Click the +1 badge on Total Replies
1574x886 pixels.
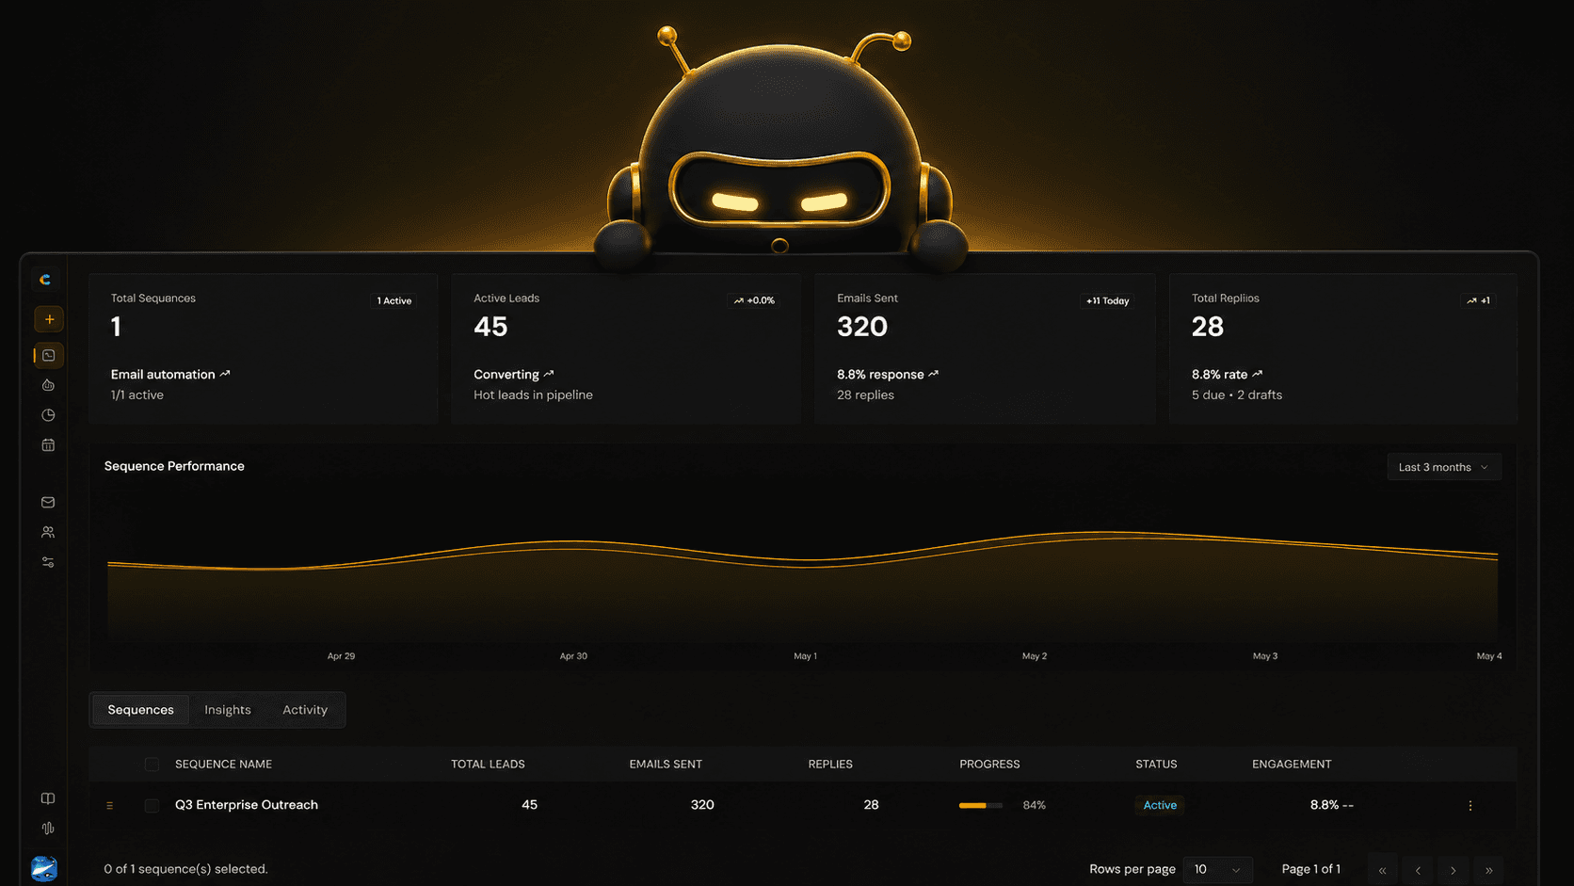tap(1479, 300)
